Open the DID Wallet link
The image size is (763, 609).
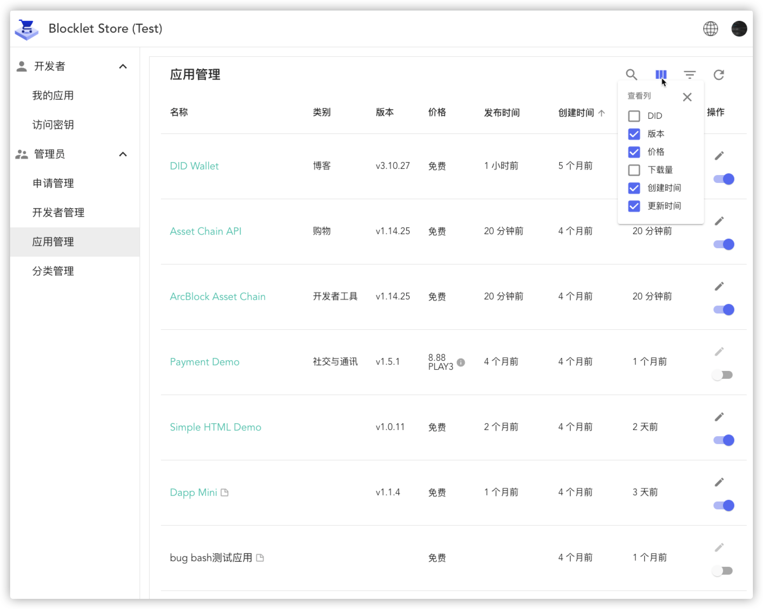[x=194, y=166]
